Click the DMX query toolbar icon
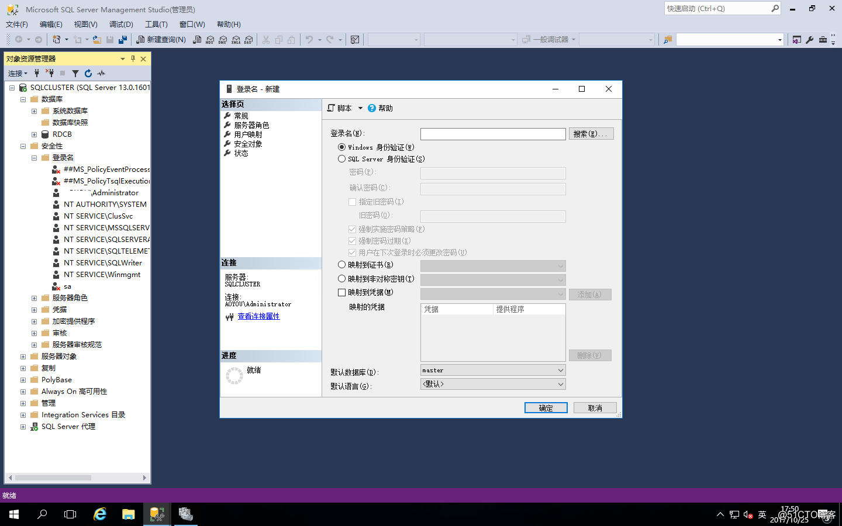The height and width of the screenshot is (526, 842). point(223,40)
